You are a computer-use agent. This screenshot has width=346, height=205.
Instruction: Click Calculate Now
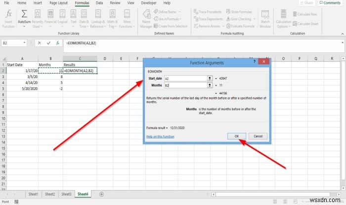pyautogui.click(x=305, y=14)
